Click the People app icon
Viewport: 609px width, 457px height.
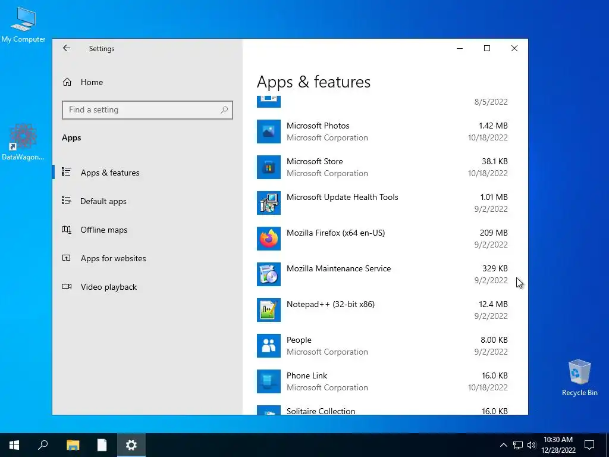point(268,346)
